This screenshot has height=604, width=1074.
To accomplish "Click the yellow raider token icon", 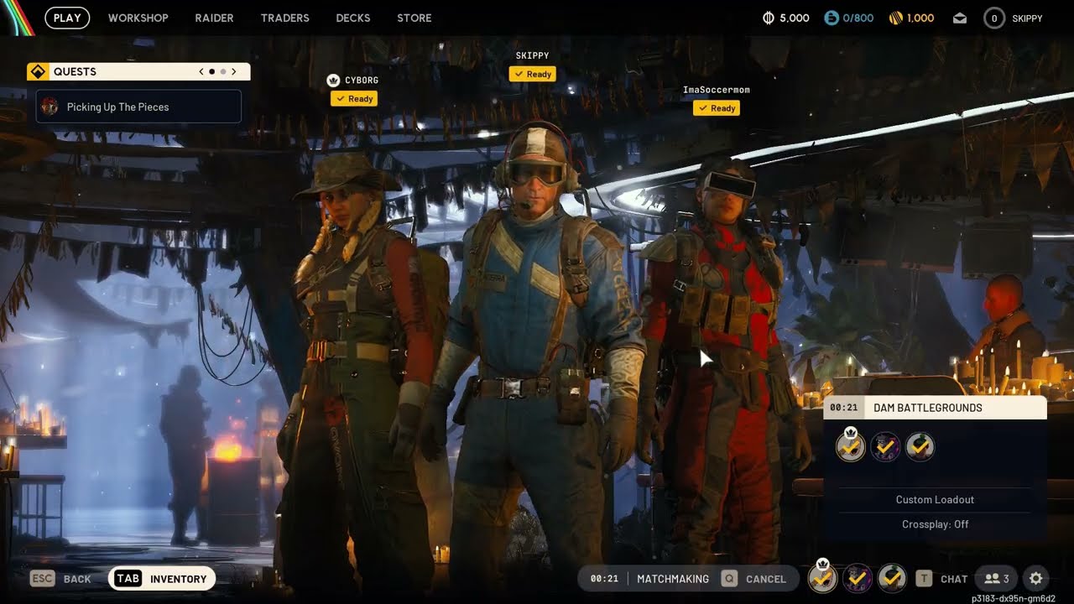I will [x=895, y=18].
